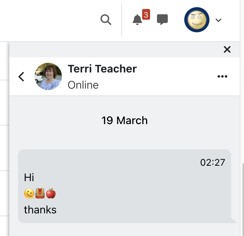The height and width of the screenshot is (236, 244).
Task: Open search with the magnifier icon
Action: (106, 20)
